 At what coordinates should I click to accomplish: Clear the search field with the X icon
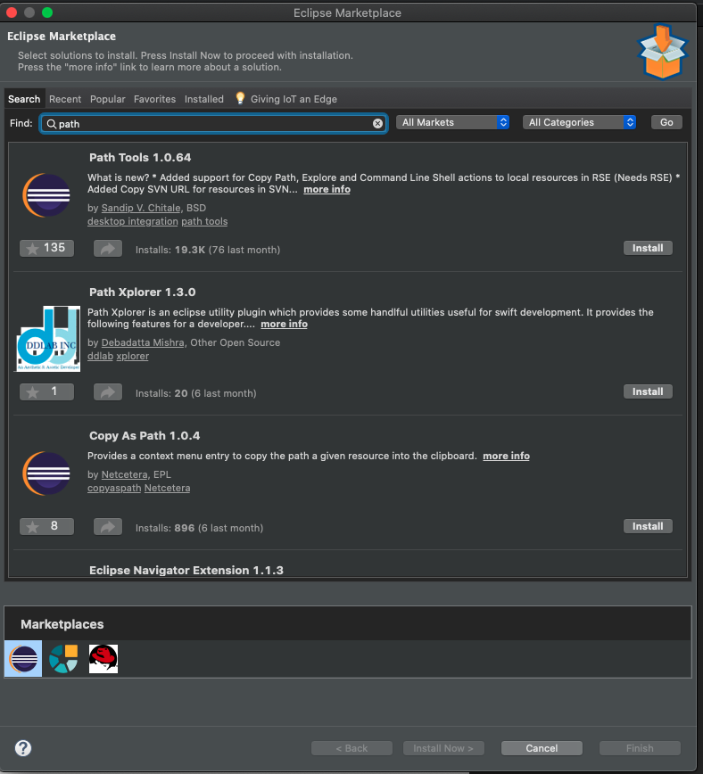coord(377,123)
